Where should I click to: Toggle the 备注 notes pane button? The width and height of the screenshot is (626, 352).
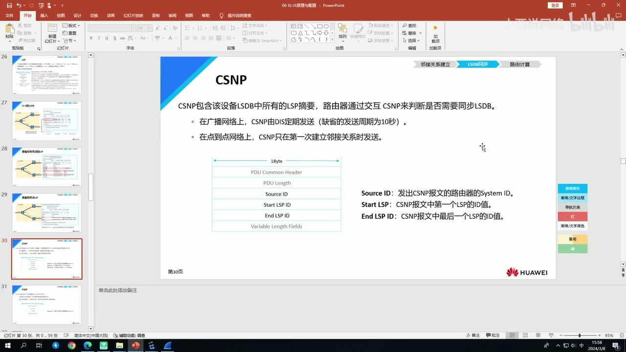click(472, 335)
